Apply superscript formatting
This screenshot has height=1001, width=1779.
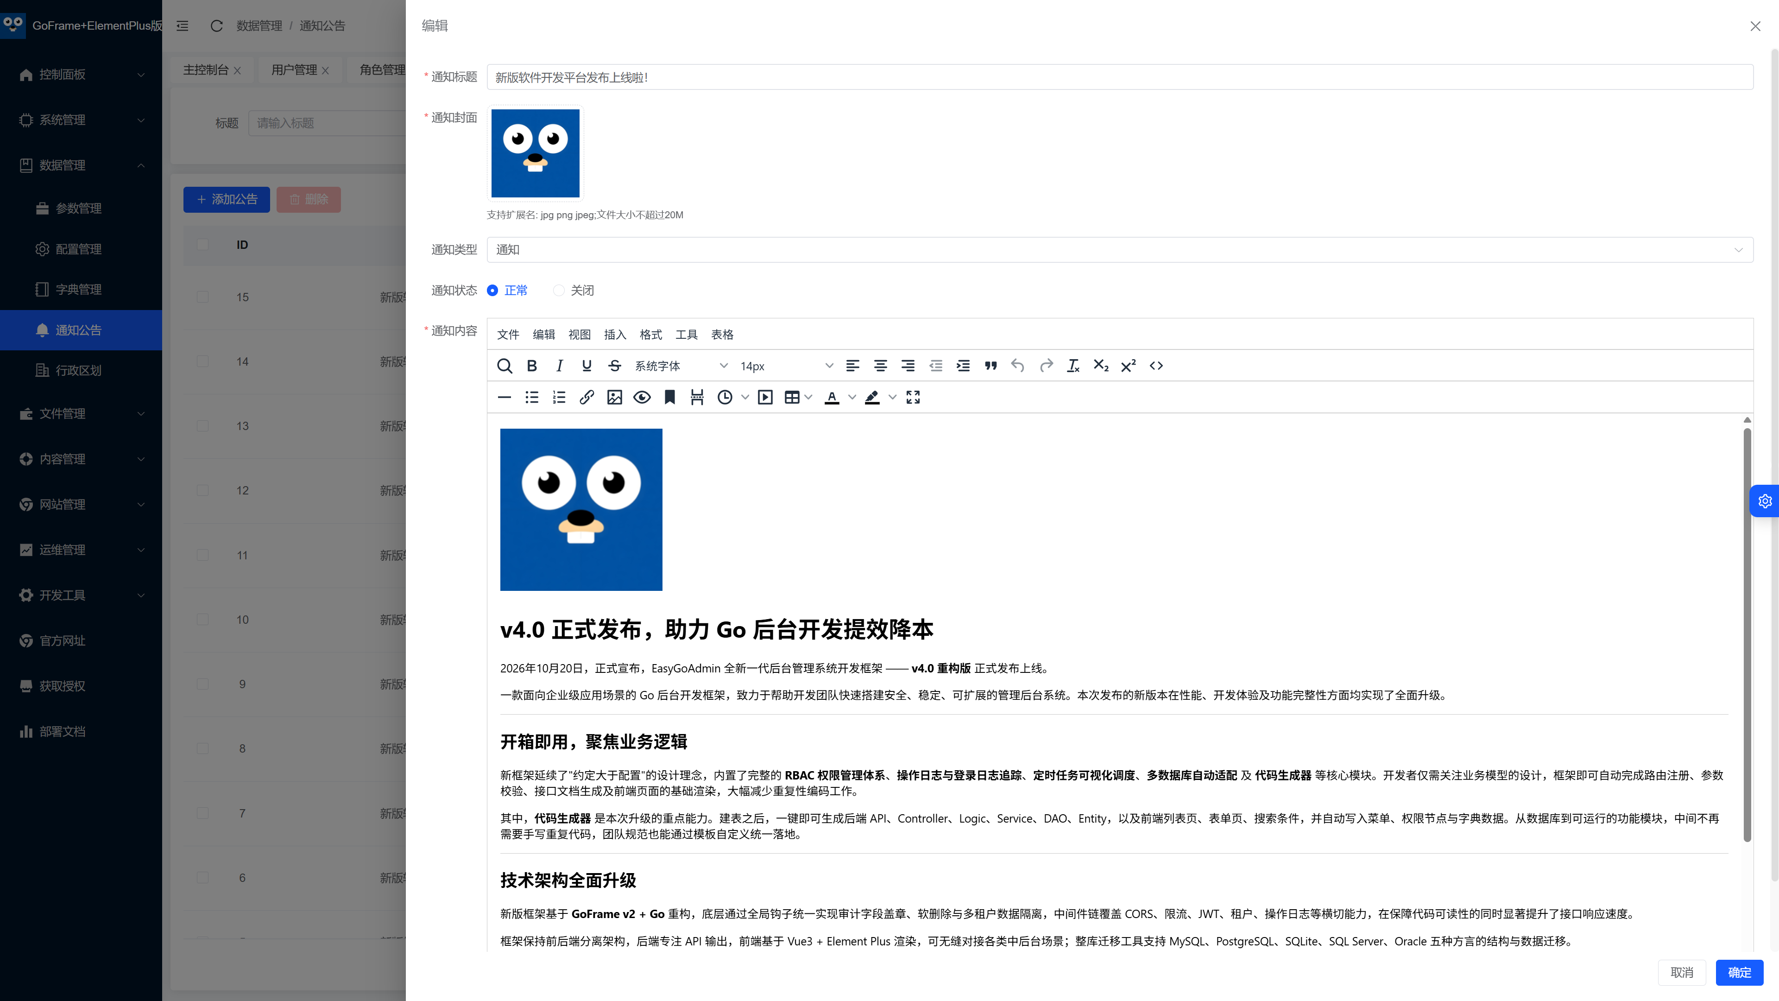(1129, 366)
